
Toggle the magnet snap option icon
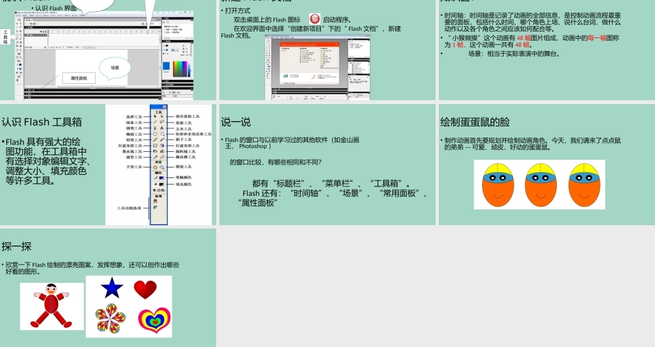click(155, 201)
